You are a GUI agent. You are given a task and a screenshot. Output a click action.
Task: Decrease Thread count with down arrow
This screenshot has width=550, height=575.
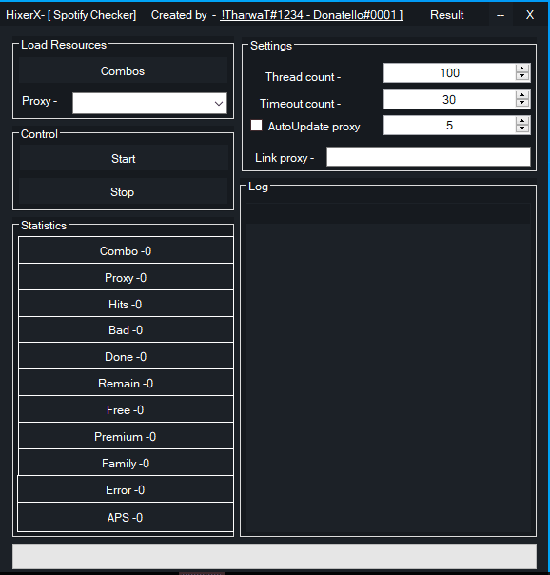point(522,77)
